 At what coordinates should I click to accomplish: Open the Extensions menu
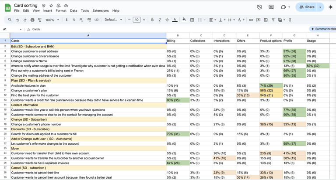pos(100,11)
